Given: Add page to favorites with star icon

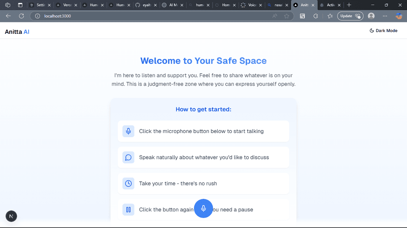Looking at the screenshot, I should click(286, 16).
